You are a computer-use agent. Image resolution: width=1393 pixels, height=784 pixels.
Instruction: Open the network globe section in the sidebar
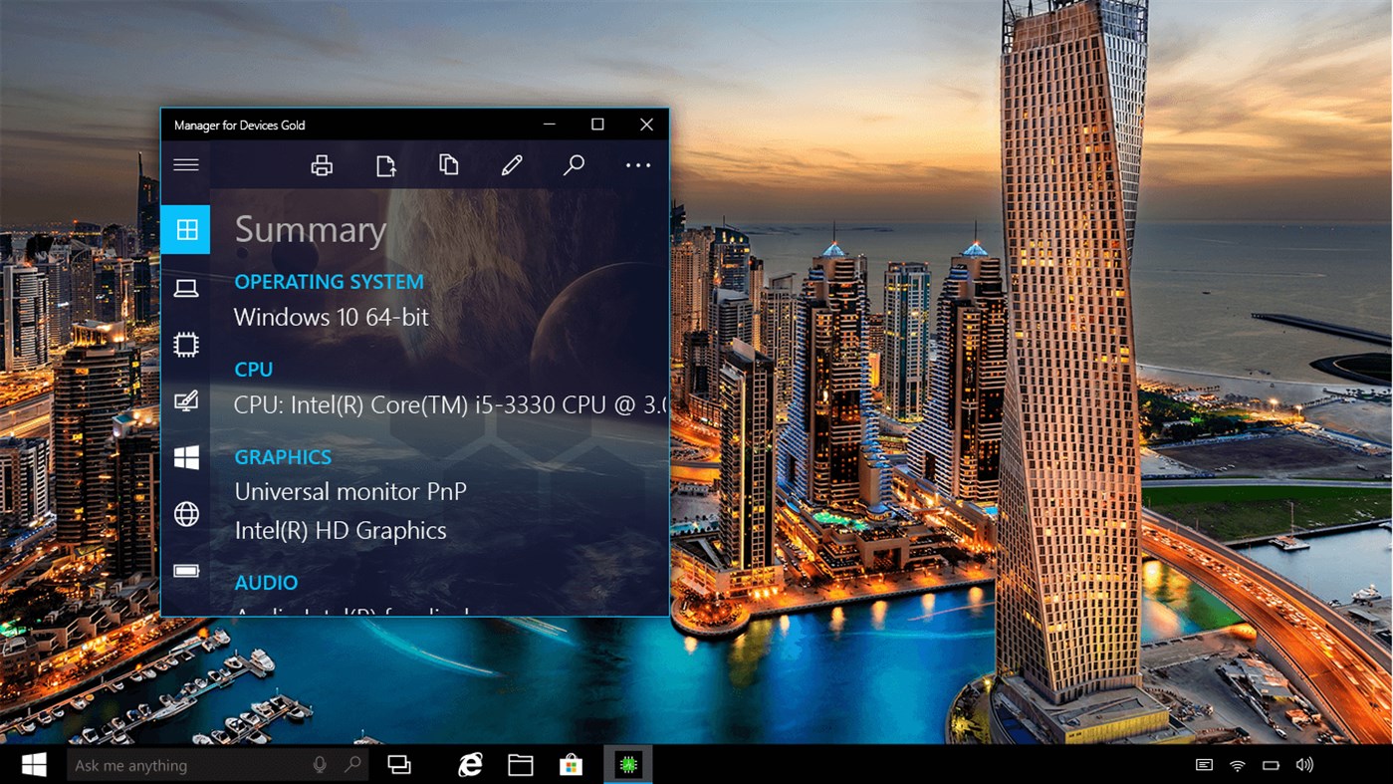[x=185, y=514]
